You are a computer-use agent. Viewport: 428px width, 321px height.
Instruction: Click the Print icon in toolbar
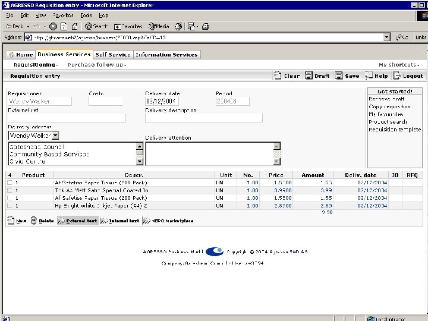tap(206, 27)
